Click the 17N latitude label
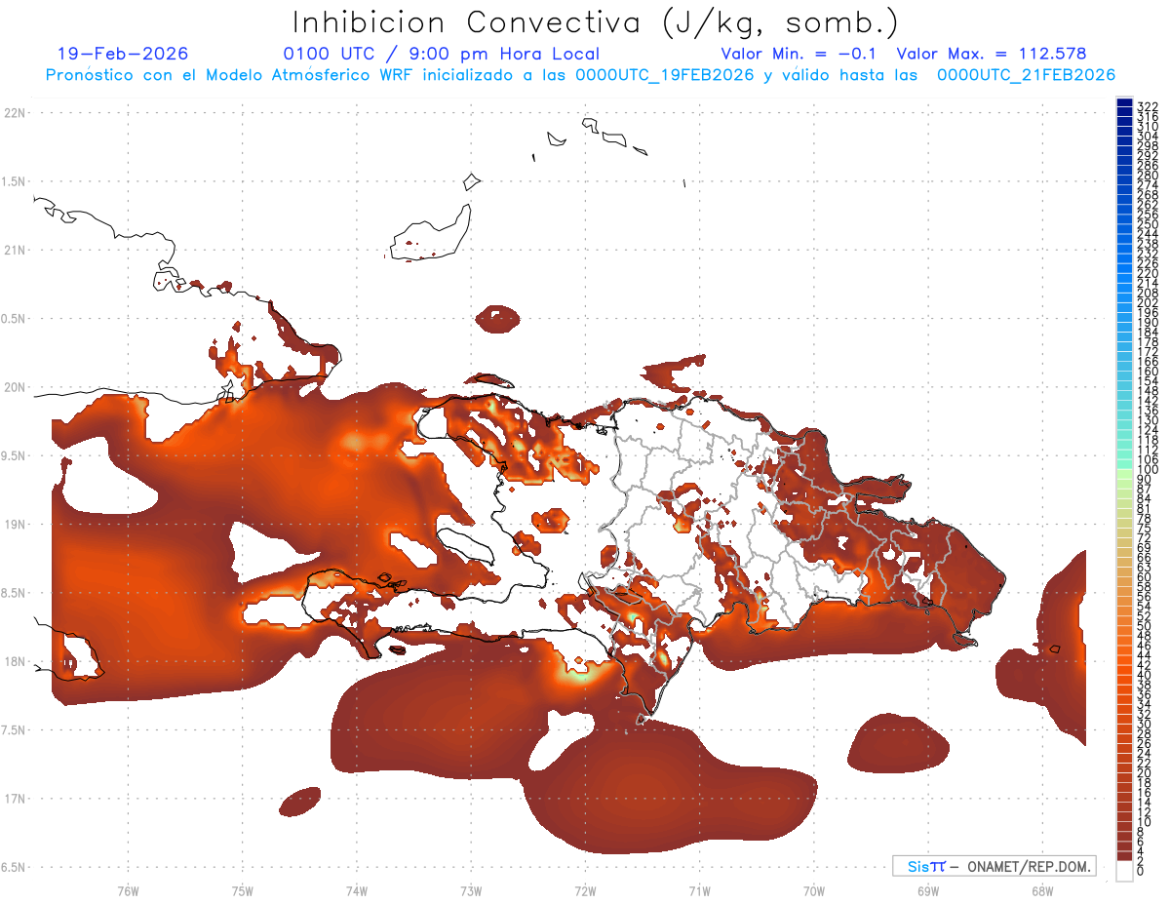This screenshot has width=1170, height=904. (x=14, y=799)
